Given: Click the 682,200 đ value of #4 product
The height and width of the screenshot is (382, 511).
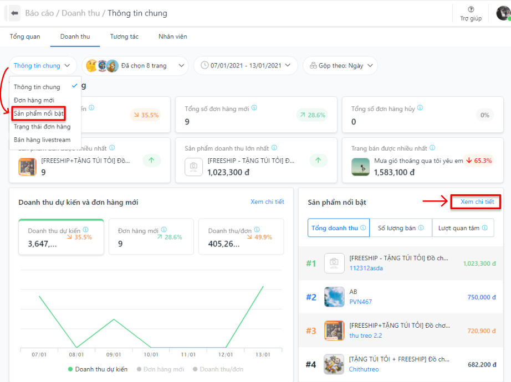Looking at the screenshot, I should 482,364.
